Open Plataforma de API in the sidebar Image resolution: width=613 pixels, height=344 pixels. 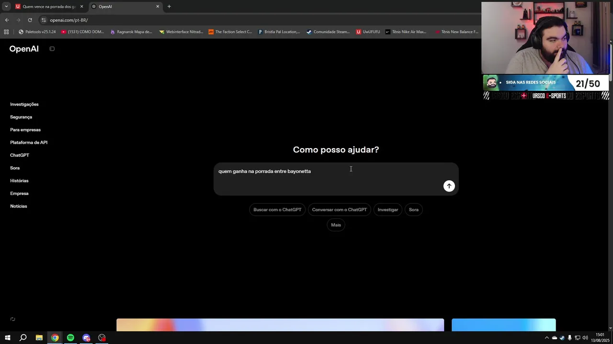pos(29,142)
